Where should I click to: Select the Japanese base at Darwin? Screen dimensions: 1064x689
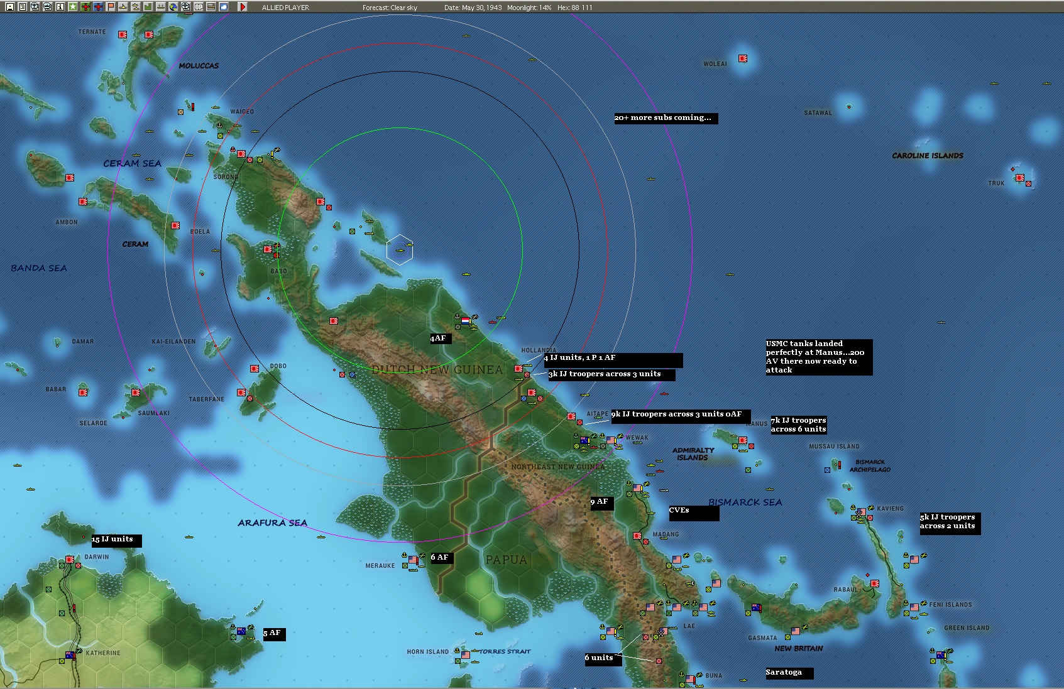point(70,559)
